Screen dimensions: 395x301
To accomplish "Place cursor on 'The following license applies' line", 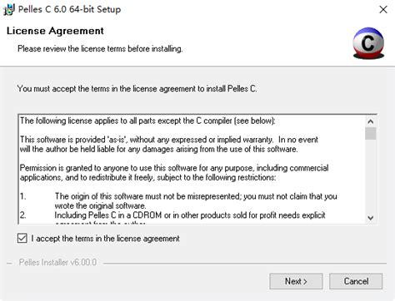I will pos(147,121).
